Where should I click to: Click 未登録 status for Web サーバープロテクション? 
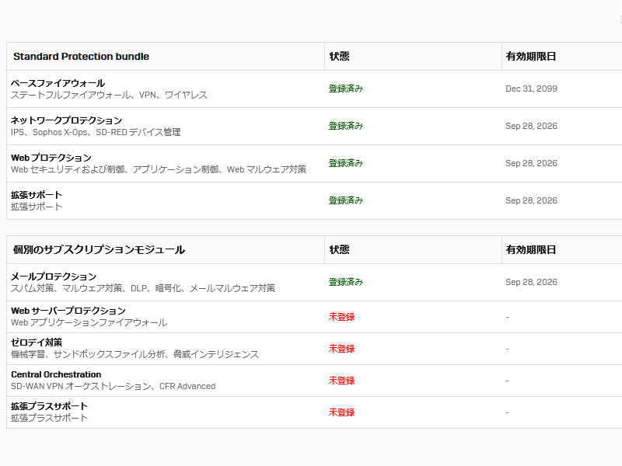(341, 317)
